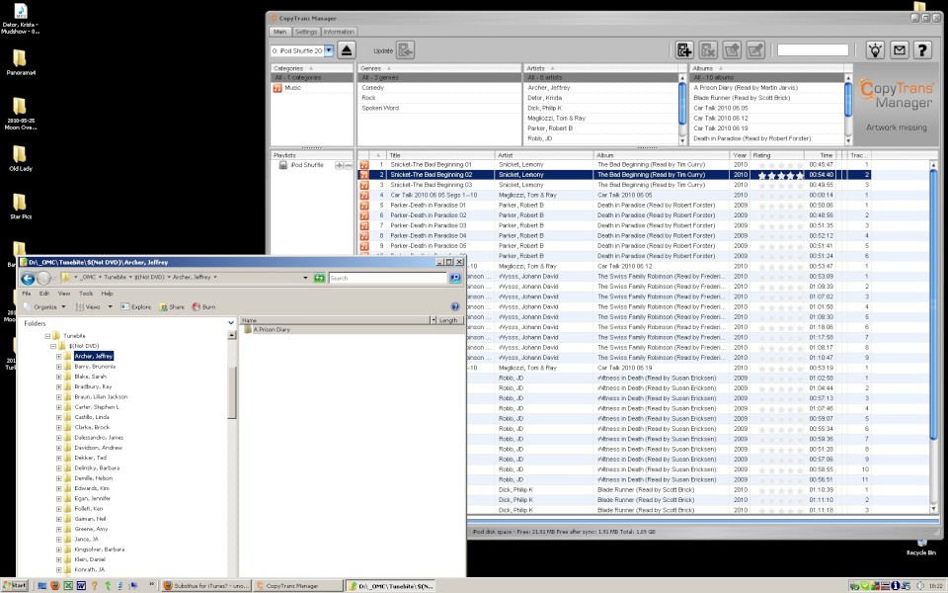Open the Views dropdown arrow
Viewport: 948px width, 593px height.
110,306
